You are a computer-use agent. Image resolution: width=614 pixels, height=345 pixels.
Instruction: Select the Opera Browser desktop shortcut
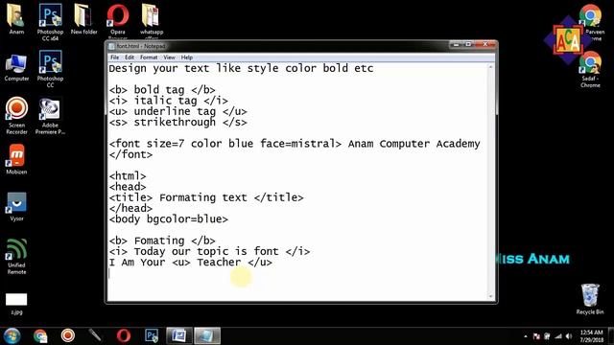(117, 22)
